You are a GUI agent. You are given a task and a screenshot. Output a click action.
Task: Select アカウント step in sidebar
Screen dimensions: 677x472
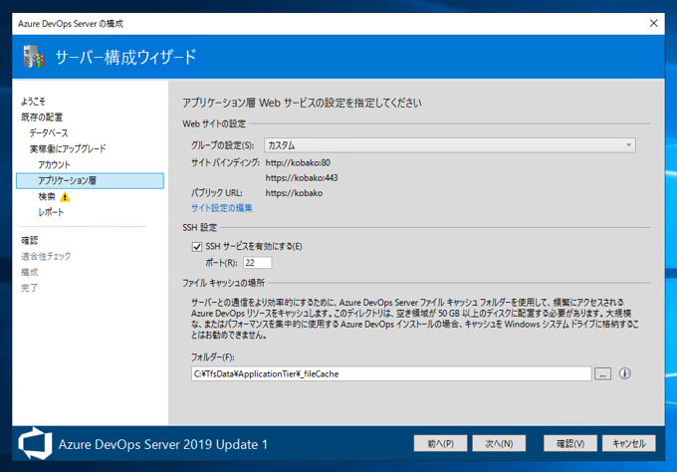pos(54,164)
